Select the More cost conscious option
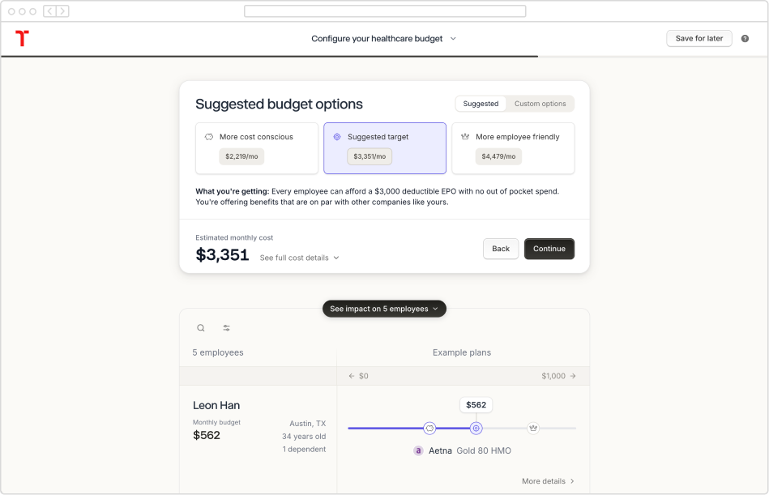This screenshot has width=769, height=495. pyautogui.click(x=257, y=148)
